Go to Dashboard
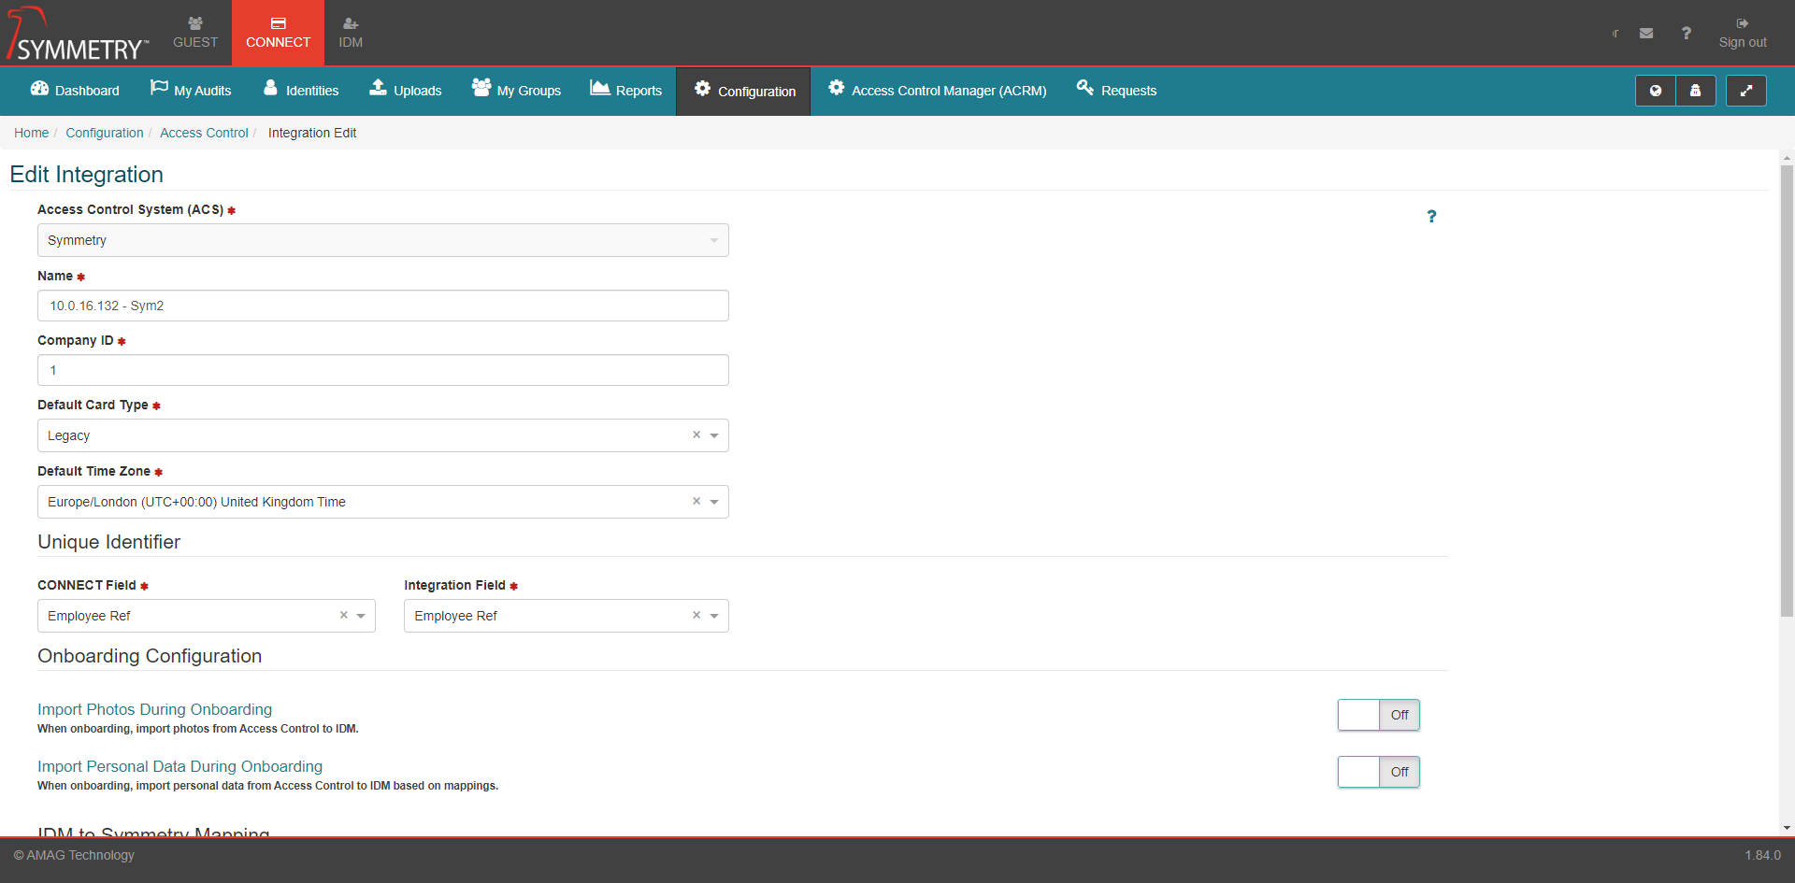 tap(75, 91)
